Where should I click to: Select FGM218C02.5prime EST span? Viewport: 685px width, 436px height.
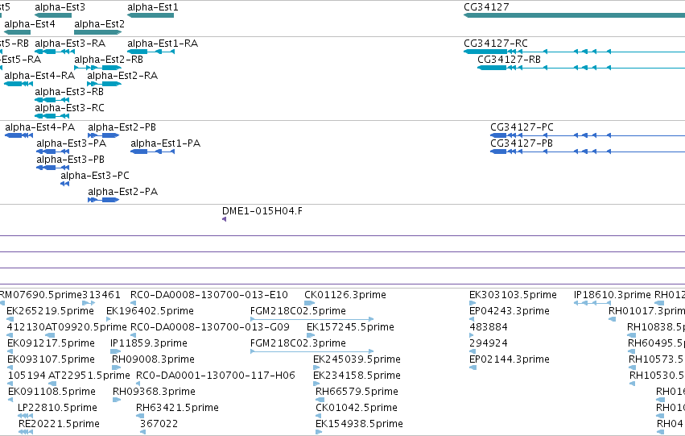pos(312,319)
